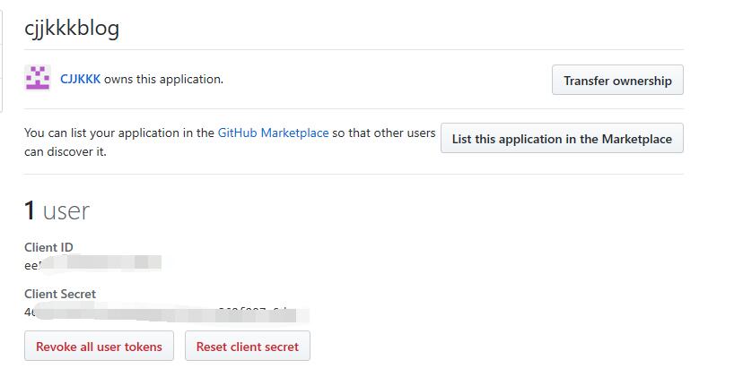743x377 pixels.
Task: Click the number 1 in the user count
Action: point(30,211)
